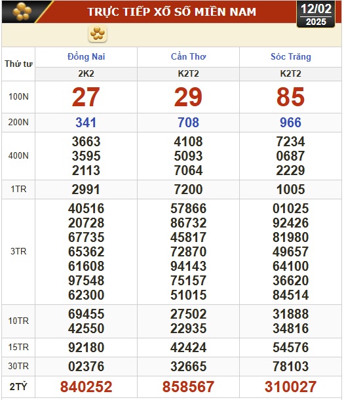Select the 3TR number 01025

(291, 209)
